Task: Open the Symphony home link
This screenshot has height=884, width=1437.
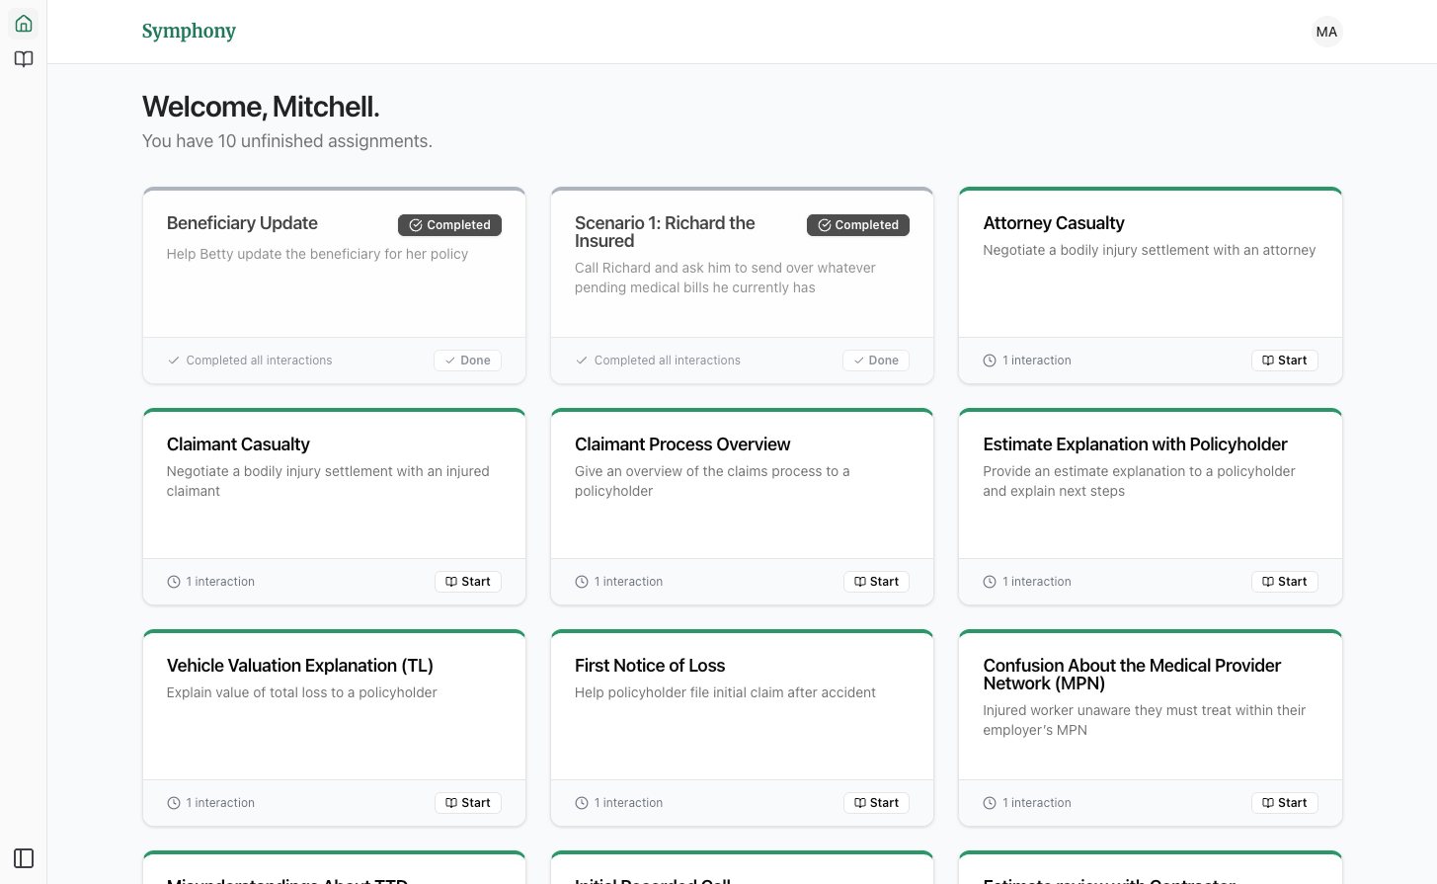Action: [189, 31]
